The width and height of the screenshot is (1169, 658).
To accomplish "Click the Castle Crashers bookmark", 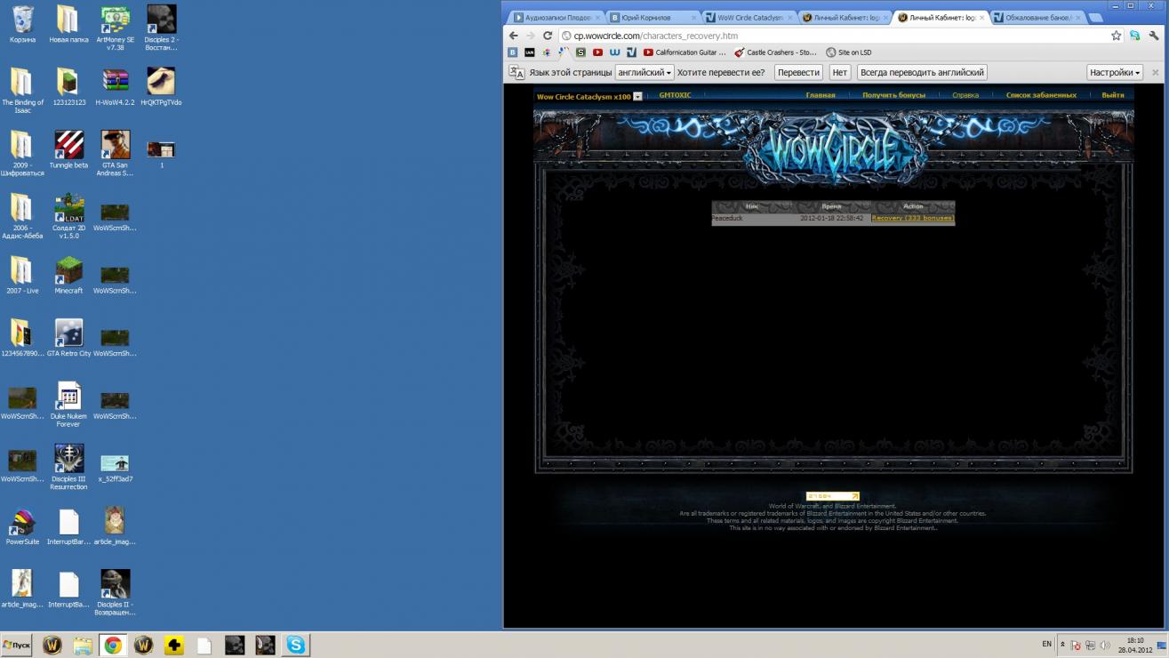I will (775, 52).
